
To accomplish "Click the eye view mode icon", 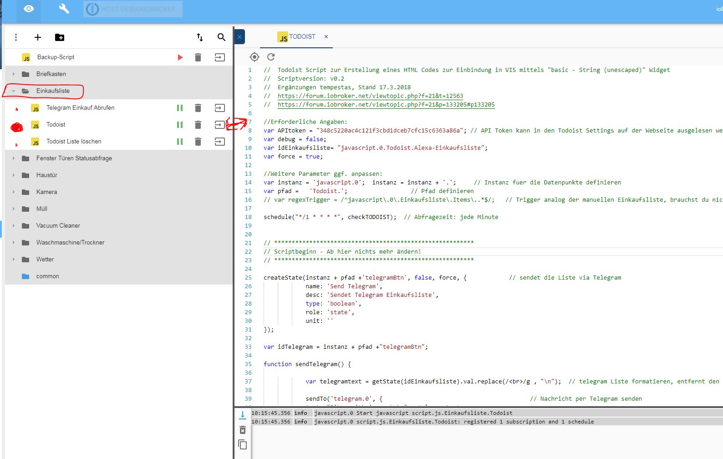I will coord(29,9).
